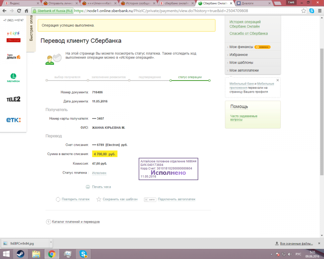Click the статус операции step label
324x259 pixels.
[190, 77]
